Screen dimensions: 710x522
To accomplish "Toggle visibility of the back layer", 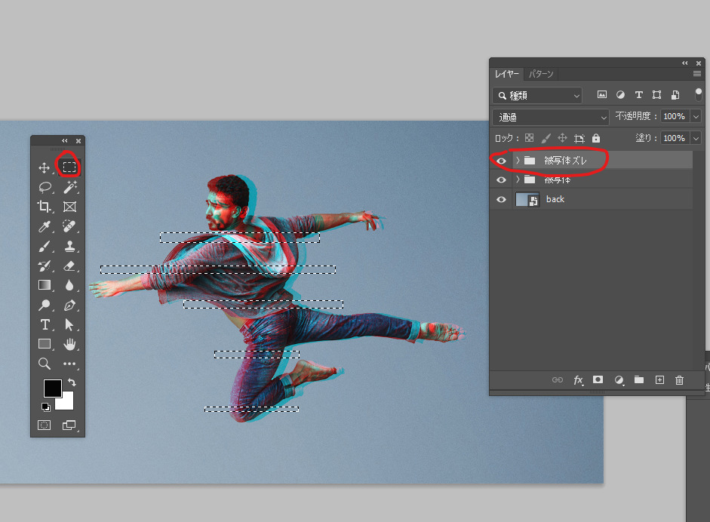I will 501,199.
